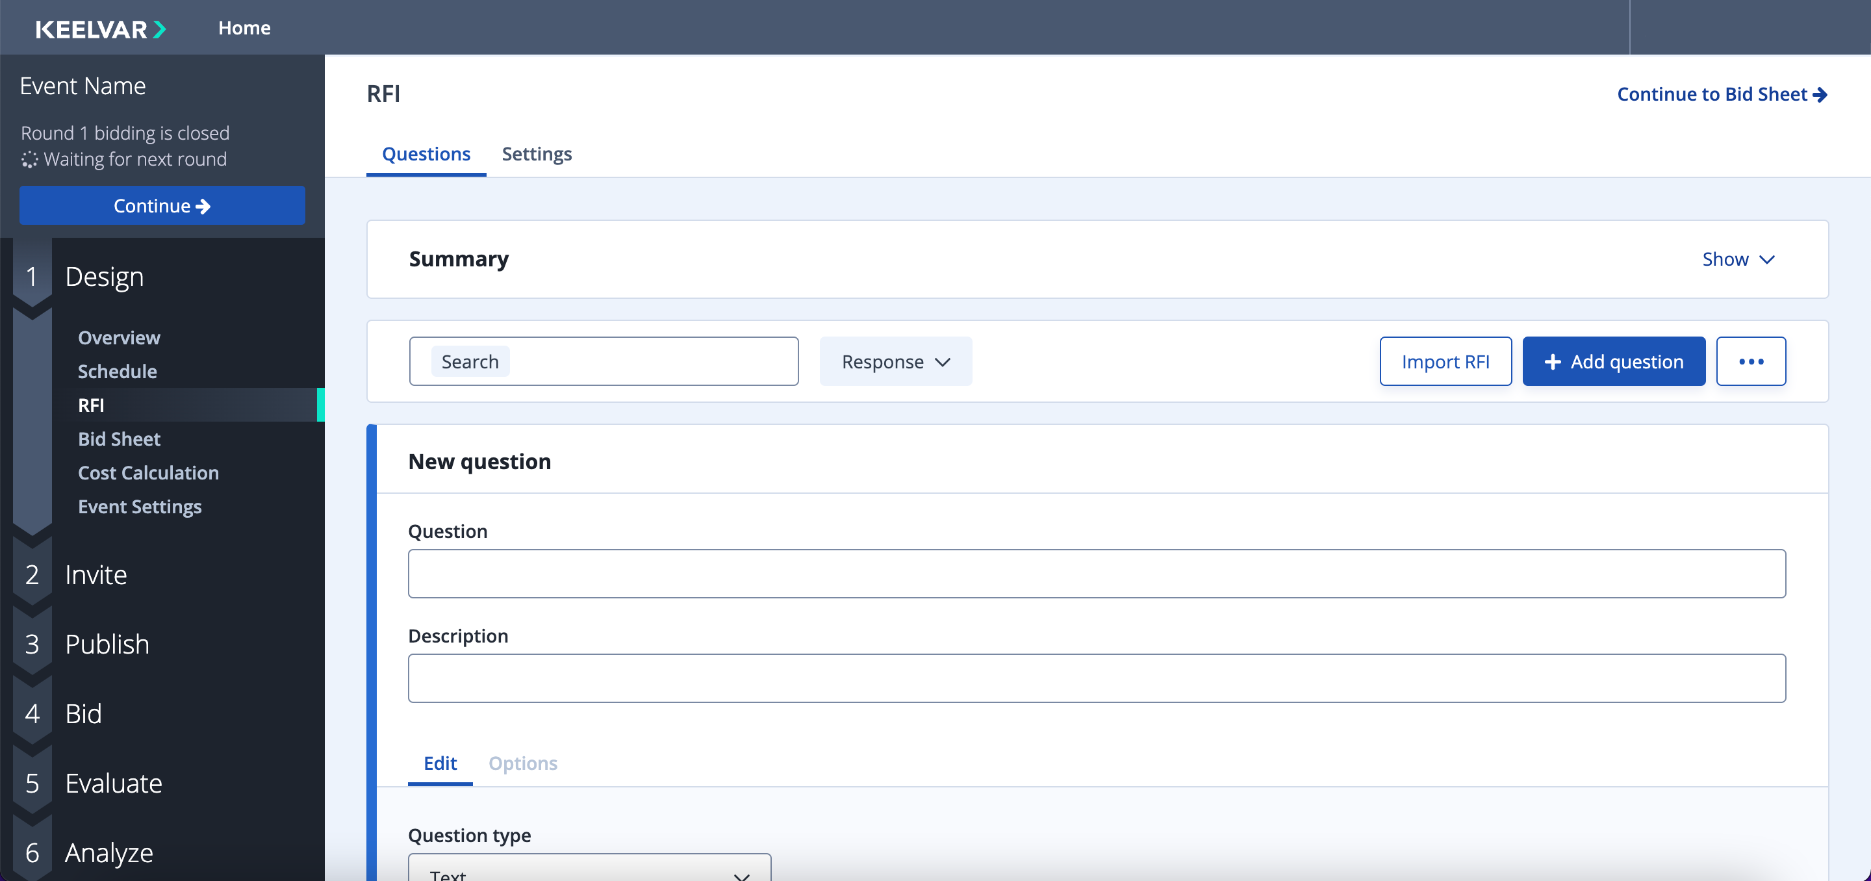
Task: Open the three-dots more options button
Action: tap(1750, 361)
